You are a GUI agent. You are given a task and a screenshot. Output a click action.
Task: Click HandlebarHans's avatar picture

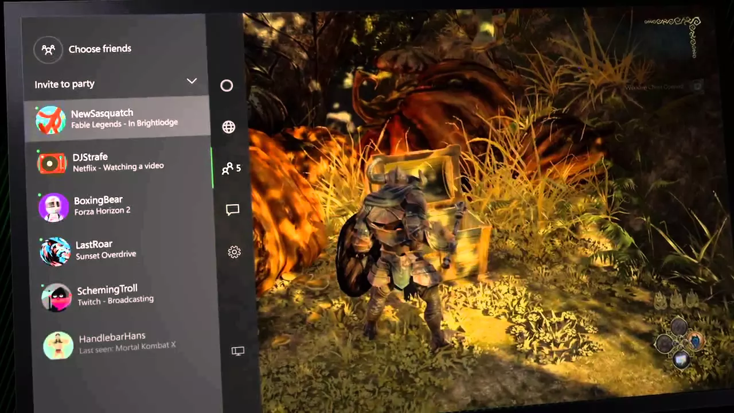58,345
